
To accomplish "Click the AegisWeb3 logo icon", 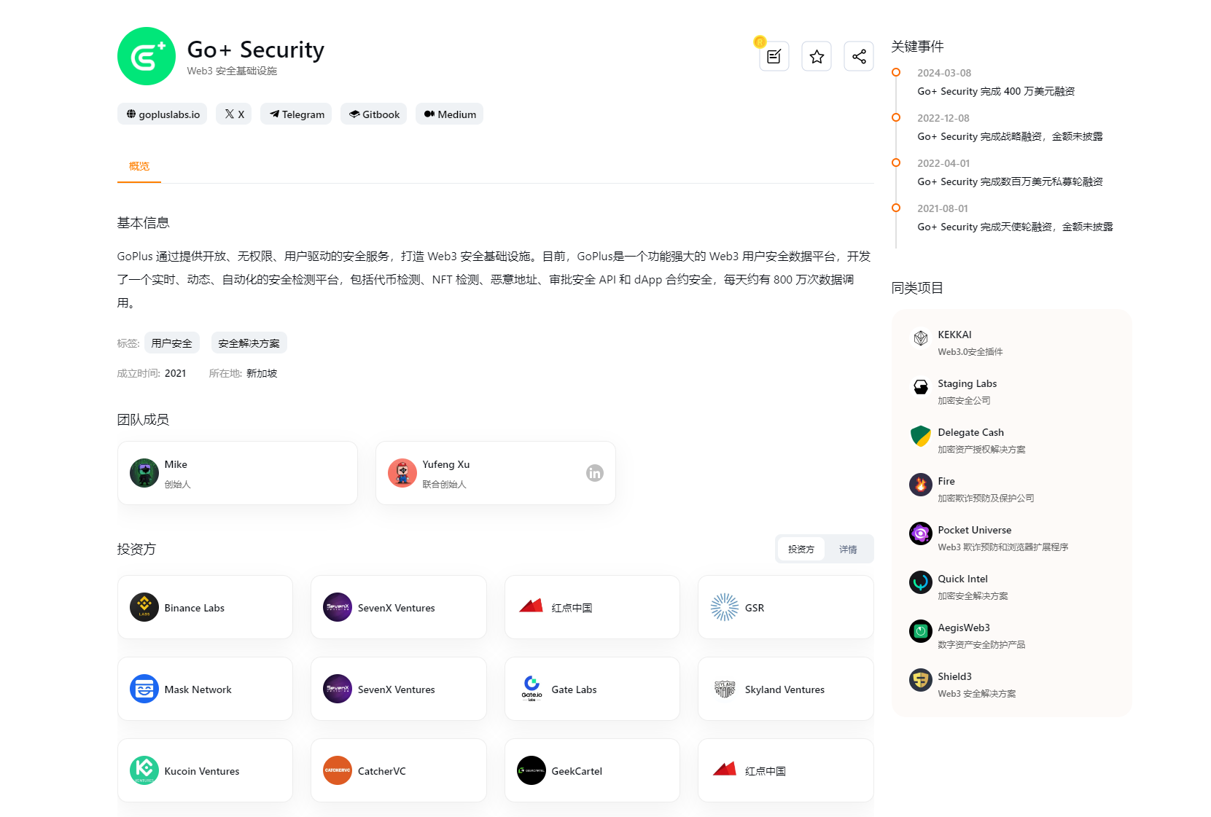I will click(921, 631).
